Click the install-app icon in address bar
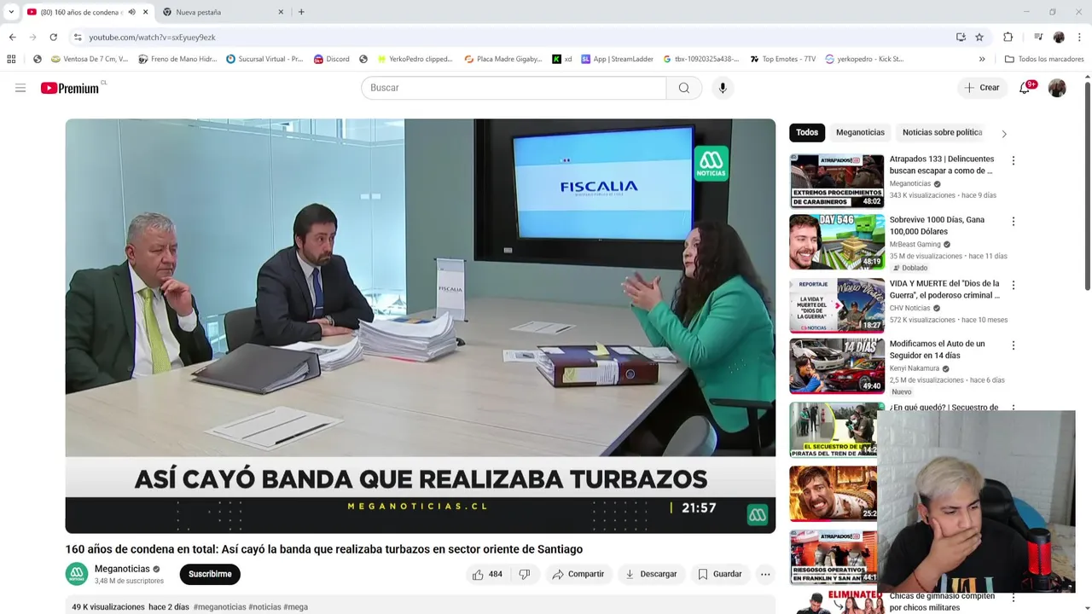Image resolution: width=1092 pixels, height=614 pixels. click(x=961, y=37)
